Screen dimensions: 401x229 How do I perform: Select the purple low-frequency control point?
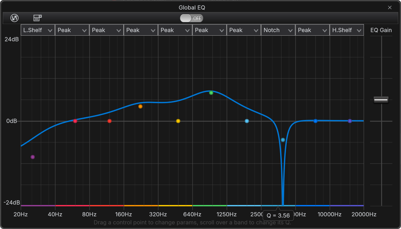pyautogui.click(x=33, y=157)
